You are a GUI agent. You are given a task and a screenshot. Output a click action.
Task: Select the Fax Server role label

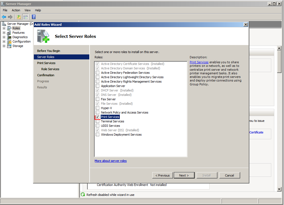pos(108,99)
